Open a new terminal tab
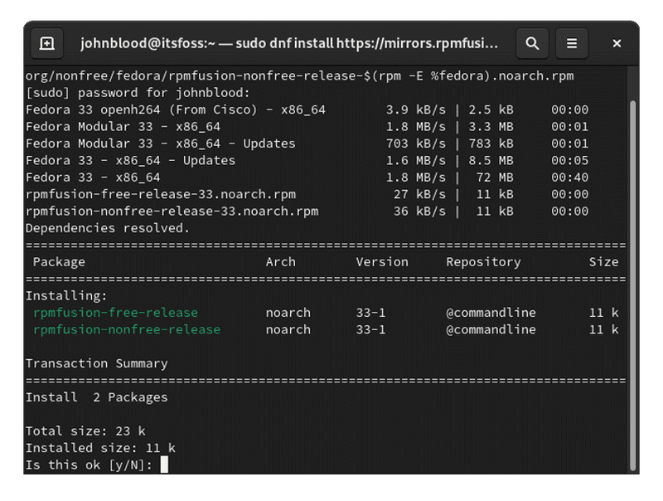 [x=47, y=42]
